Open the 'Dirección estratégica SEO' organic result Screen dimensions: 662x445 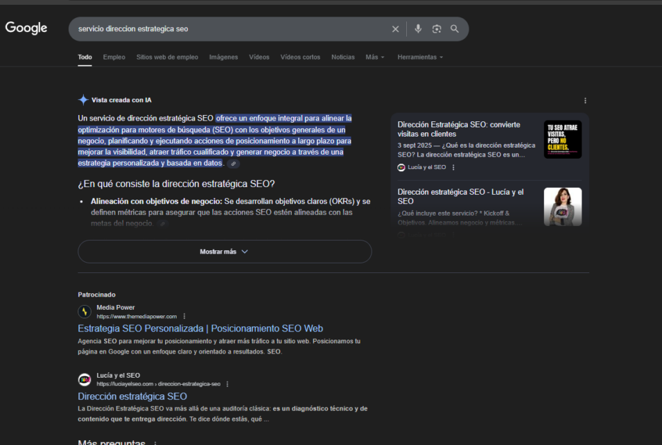click(132, 396)
